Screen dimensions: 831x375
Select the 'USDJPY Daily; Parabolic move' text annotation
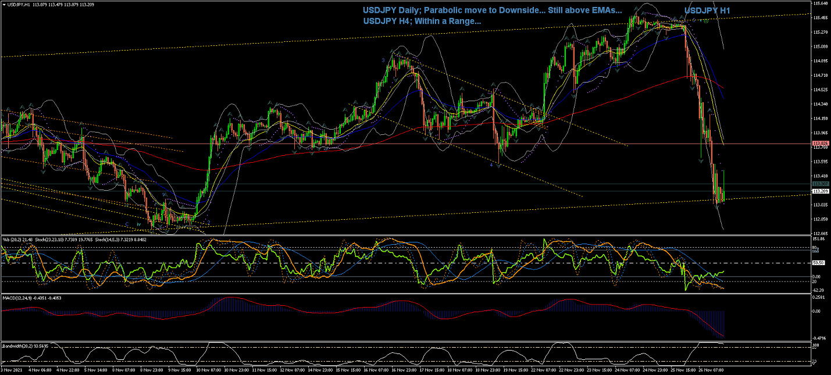point(492,10)
